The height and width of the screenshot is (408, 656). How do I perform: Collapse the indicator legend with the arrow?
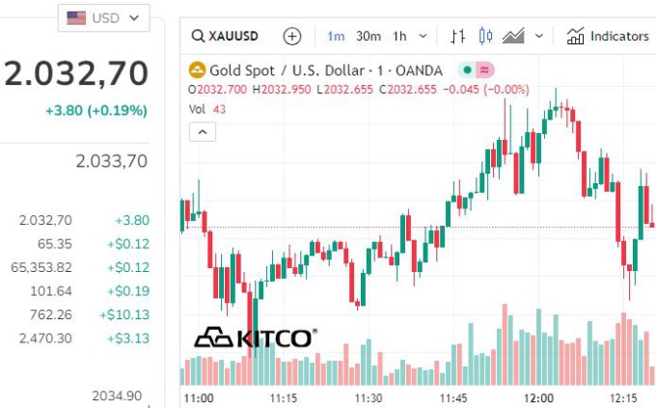pyautogui.click(x=202, y=133)
